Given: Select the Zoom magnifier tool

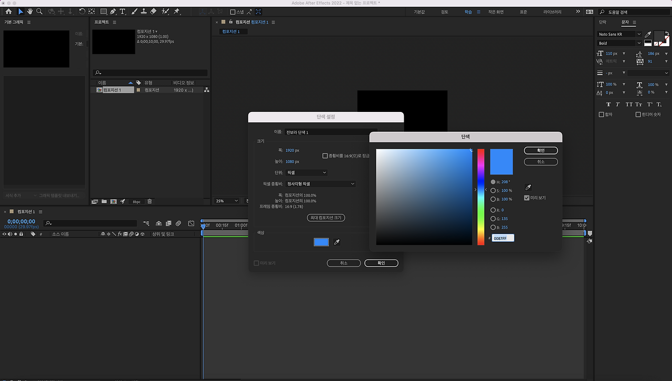Looking at the screenshot, I should click(39, 11).
